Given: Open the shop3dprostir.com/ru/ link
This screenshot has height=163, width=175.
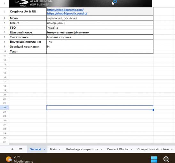Looking at the screenshot, I should point(67,13).
